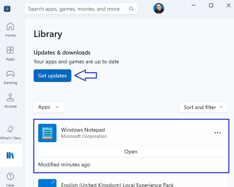This screenshot has height=187, width=234.
Task: Click the magnifier search icon
Action: 131,8
